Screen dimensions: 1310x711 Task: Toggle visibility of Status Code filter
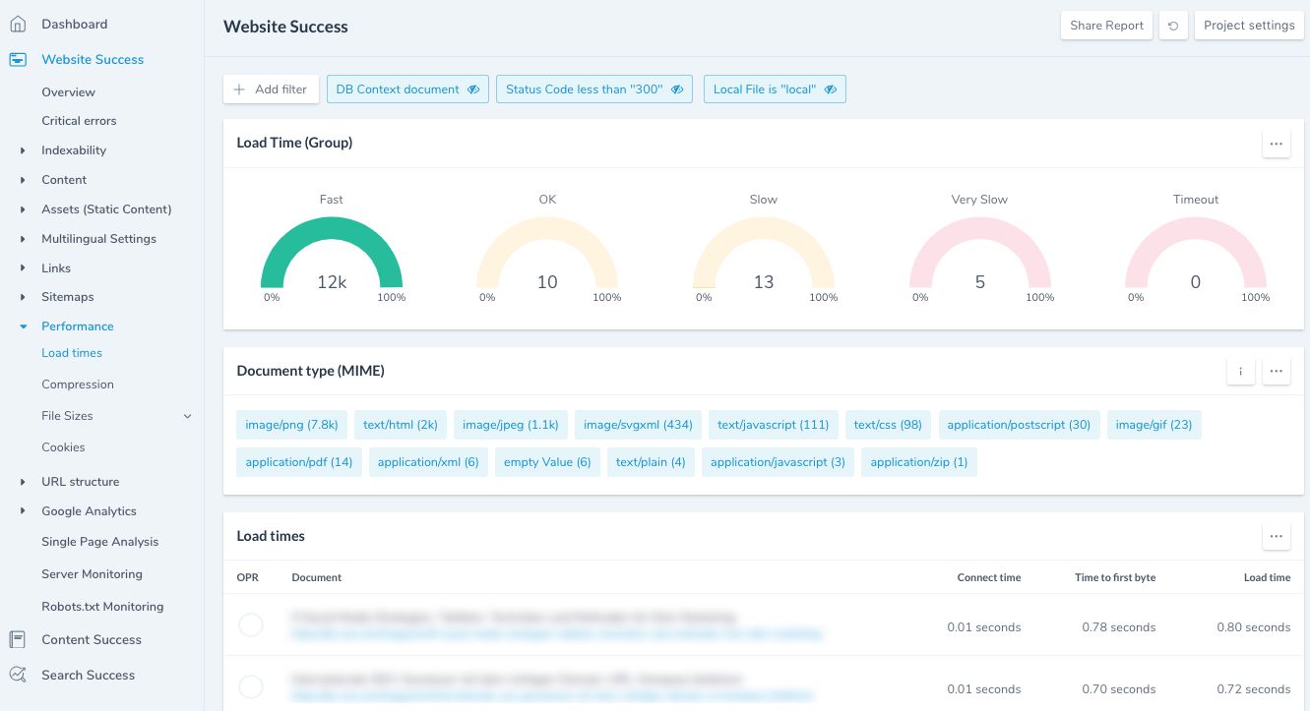pos(677,89)
